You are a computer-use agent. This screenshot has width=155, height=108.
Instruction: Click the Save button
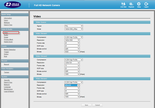coord(86,105)
